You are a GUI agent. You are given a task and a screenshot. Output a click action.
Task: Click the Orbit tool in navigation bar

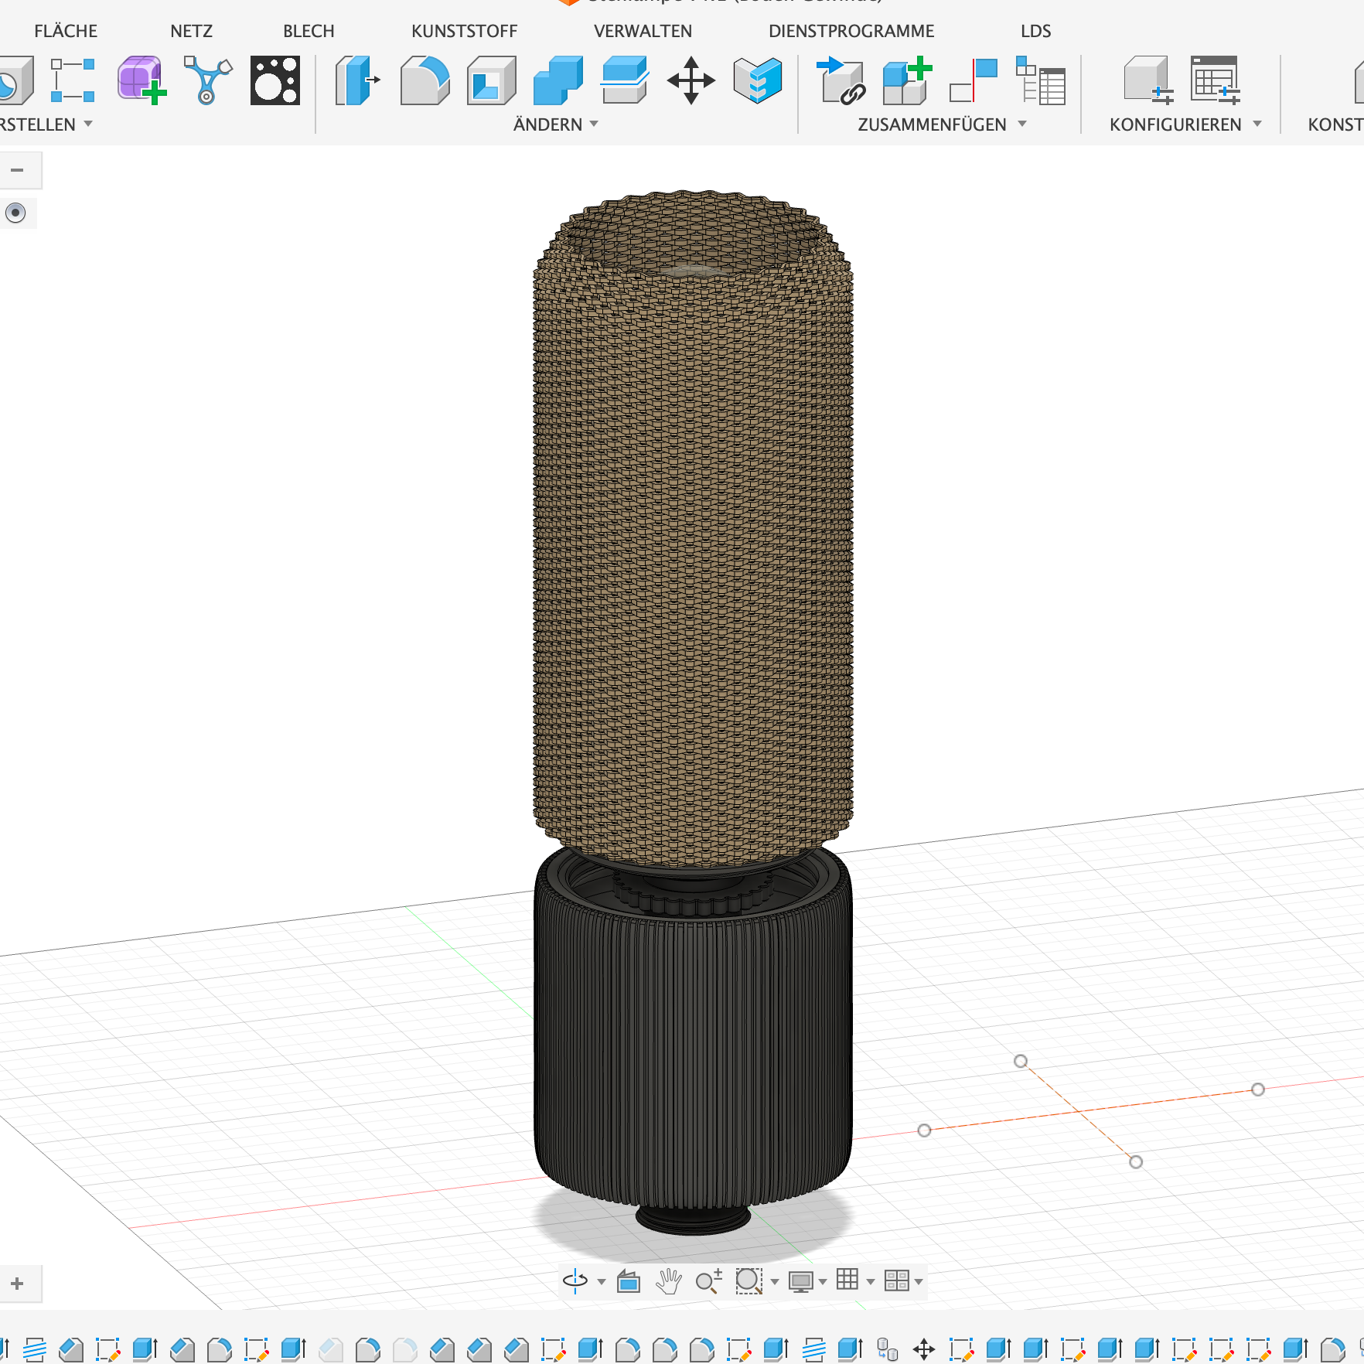point(575,1281)
